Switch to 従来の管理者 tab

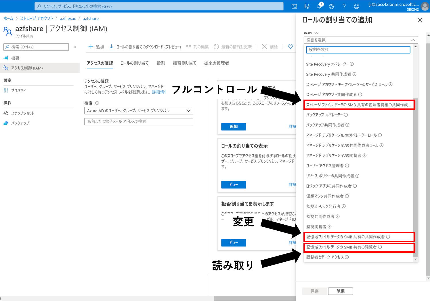[x=216, y=63]
